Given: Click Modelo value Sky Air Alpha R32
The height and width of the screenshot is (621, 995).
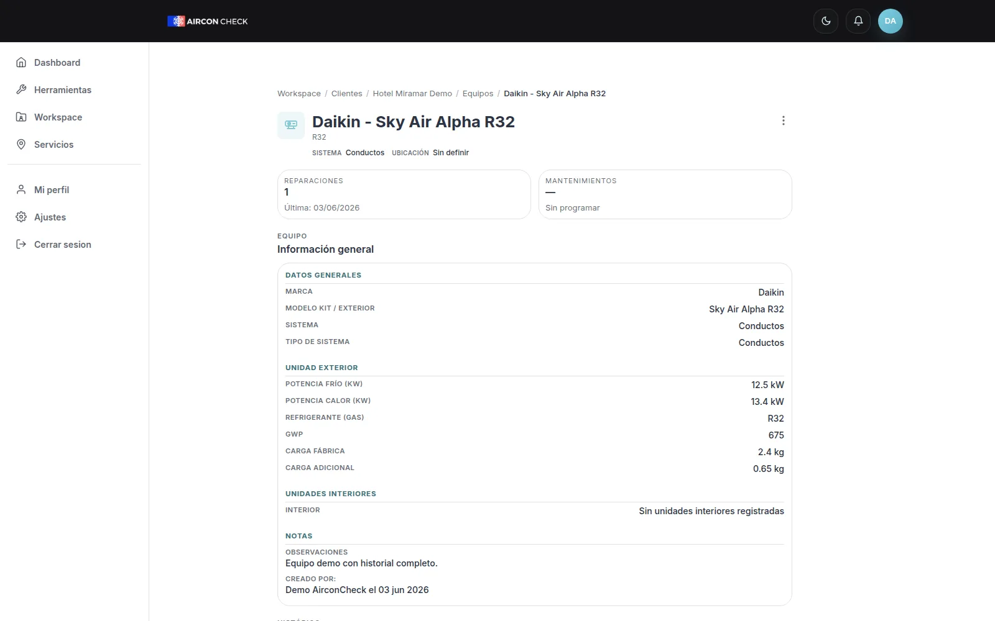Looking at the screenshot, I should coord(746,309).
